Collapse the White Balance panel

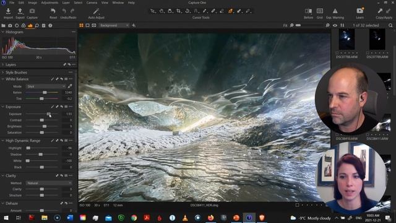coord(2,79)
